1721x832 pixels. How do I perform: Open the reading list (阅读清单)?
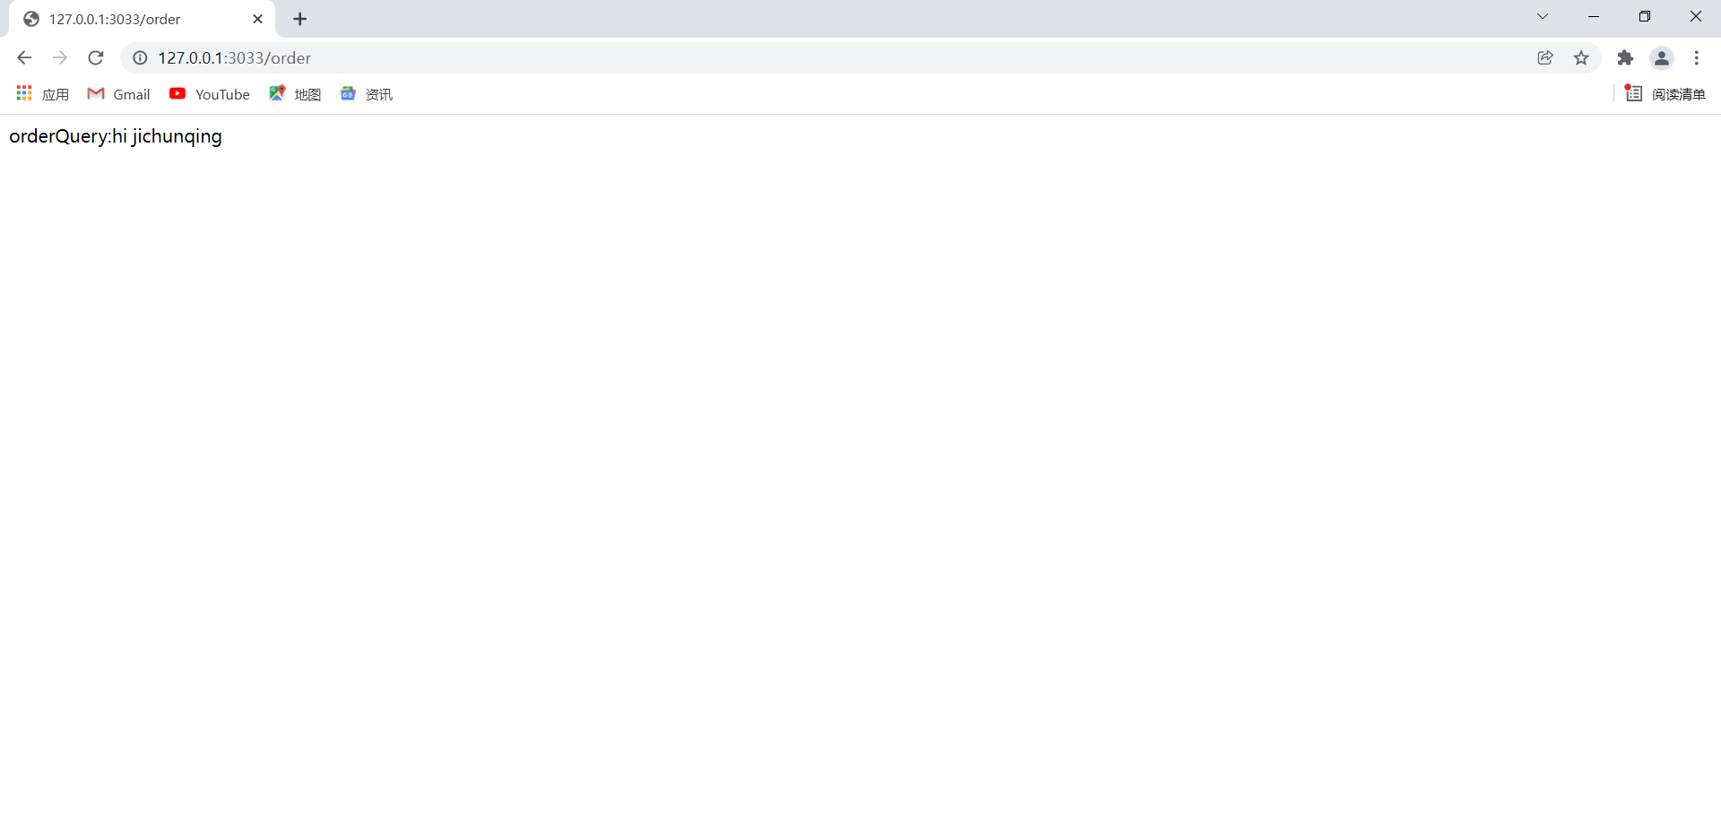[1665, 94]
